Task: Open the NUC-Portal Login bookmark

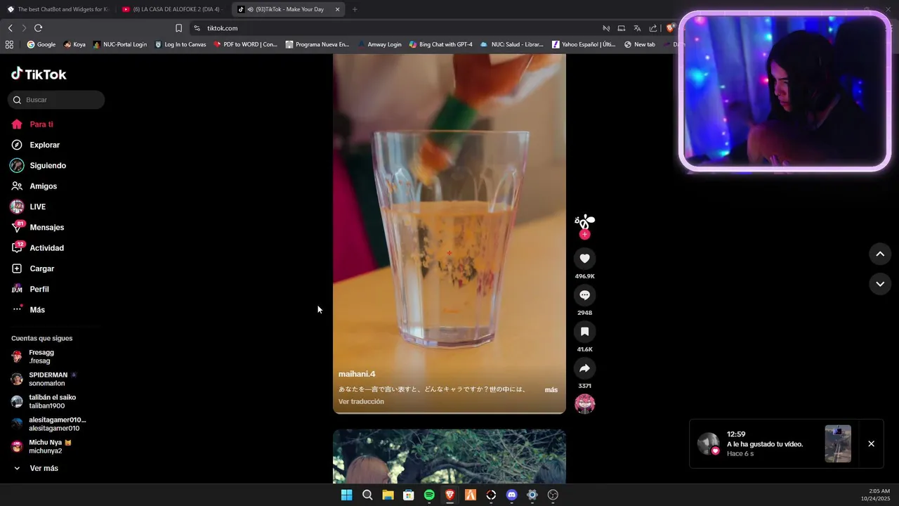Action: 120,44
